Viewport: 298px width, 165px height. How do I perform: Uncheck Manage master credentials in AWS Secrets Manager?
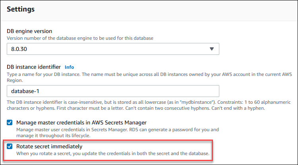pyautogui.click(x=10, y=122)
